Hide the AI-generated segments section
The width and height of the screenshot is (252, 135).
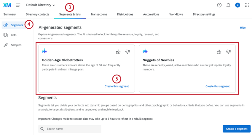tap(243, 28)
